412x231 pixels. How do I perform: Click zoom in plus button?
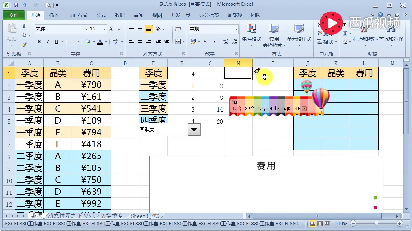click(400, 223)
